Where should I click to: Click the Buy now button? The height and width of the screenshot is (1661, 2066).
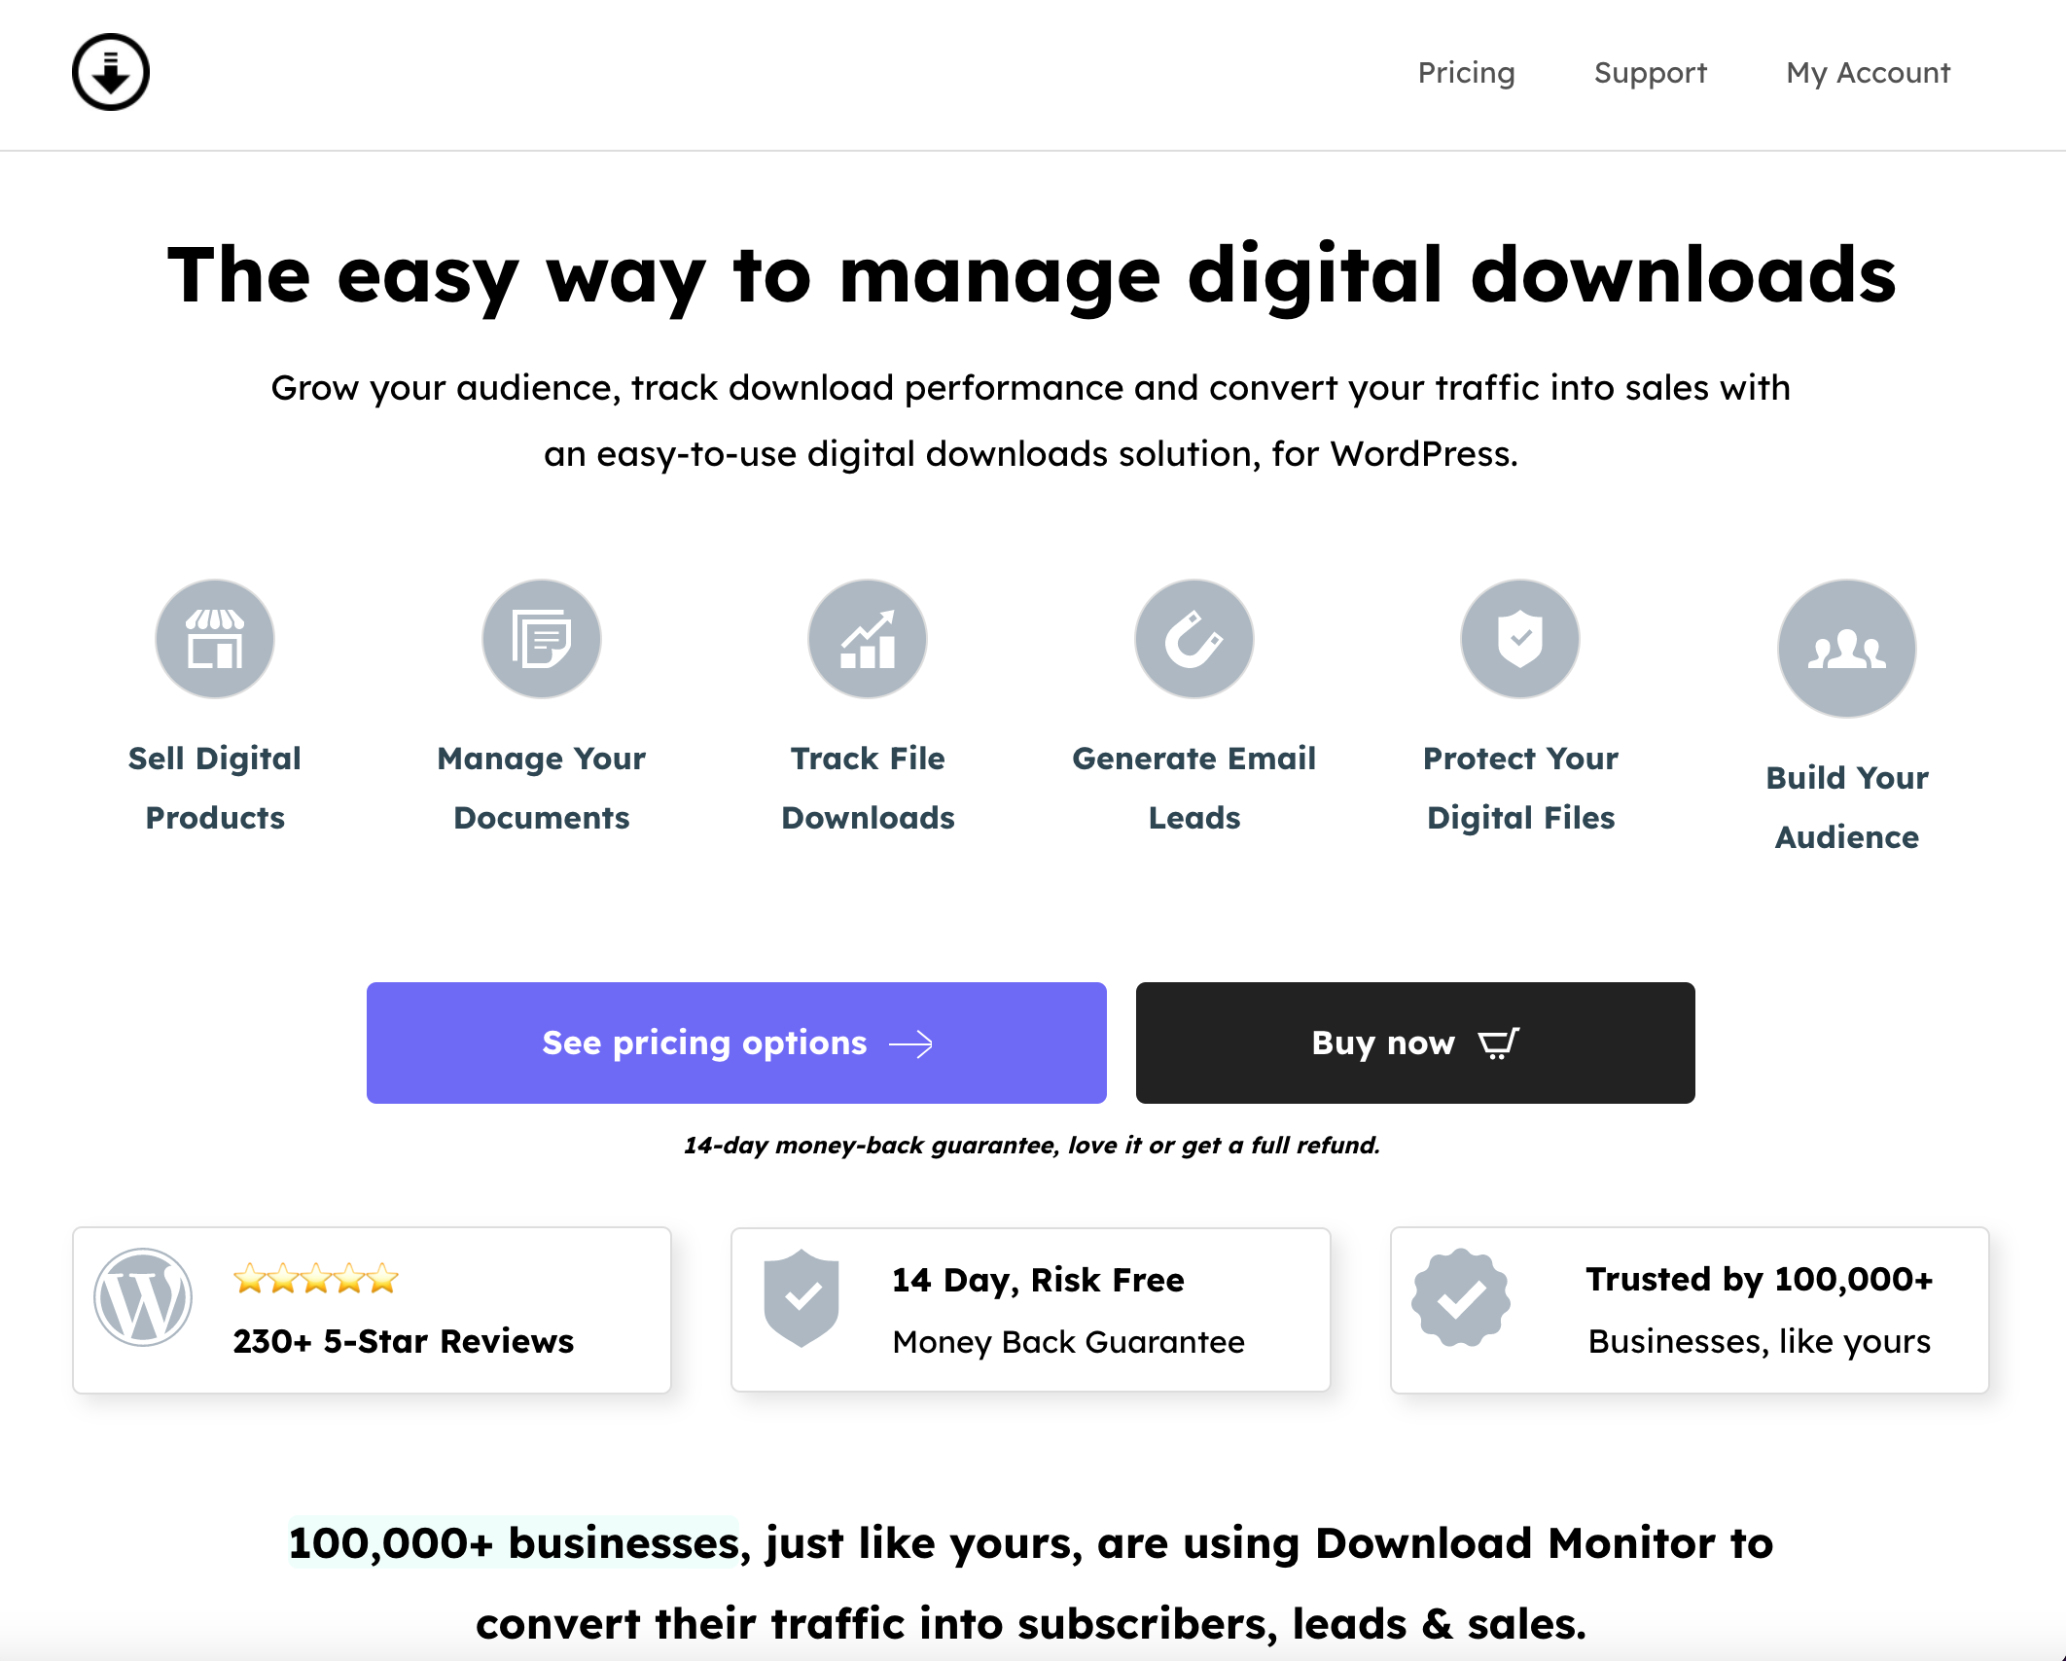click(1415, 1043)
